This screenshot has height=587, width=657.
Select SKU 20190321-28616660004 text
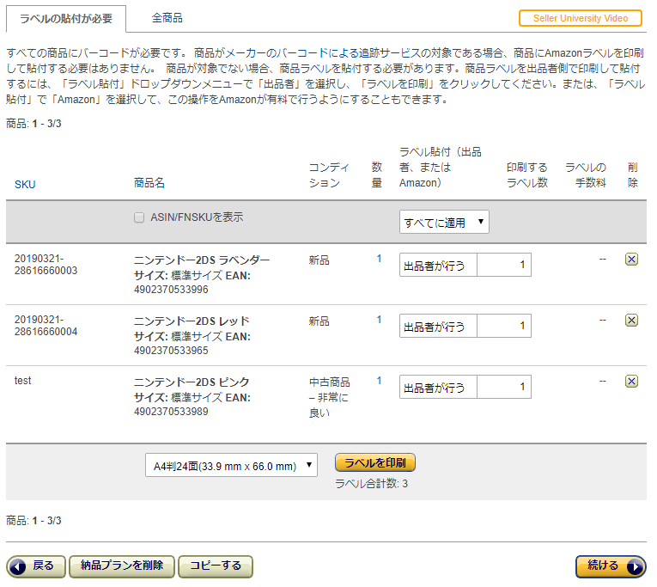coord(46,326)
